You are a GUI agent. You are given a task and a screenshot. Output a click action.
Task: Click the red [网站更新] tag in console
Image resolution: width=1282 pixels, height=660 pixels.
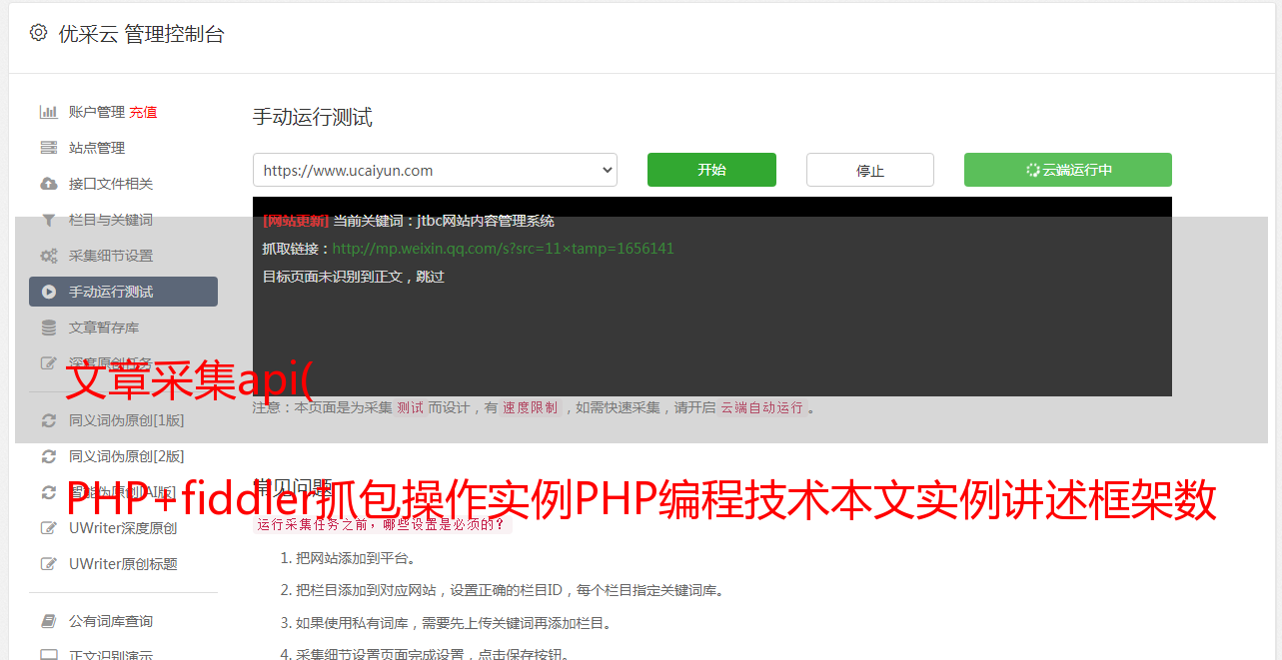click(x=296, y=221)
